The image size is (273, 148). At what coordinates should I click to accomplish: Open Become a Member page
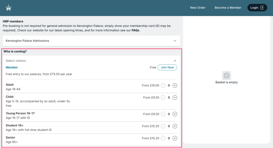[228, 8]
